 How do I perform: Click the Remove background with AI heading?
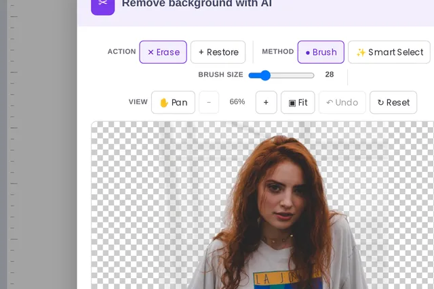tap(197, 3)
